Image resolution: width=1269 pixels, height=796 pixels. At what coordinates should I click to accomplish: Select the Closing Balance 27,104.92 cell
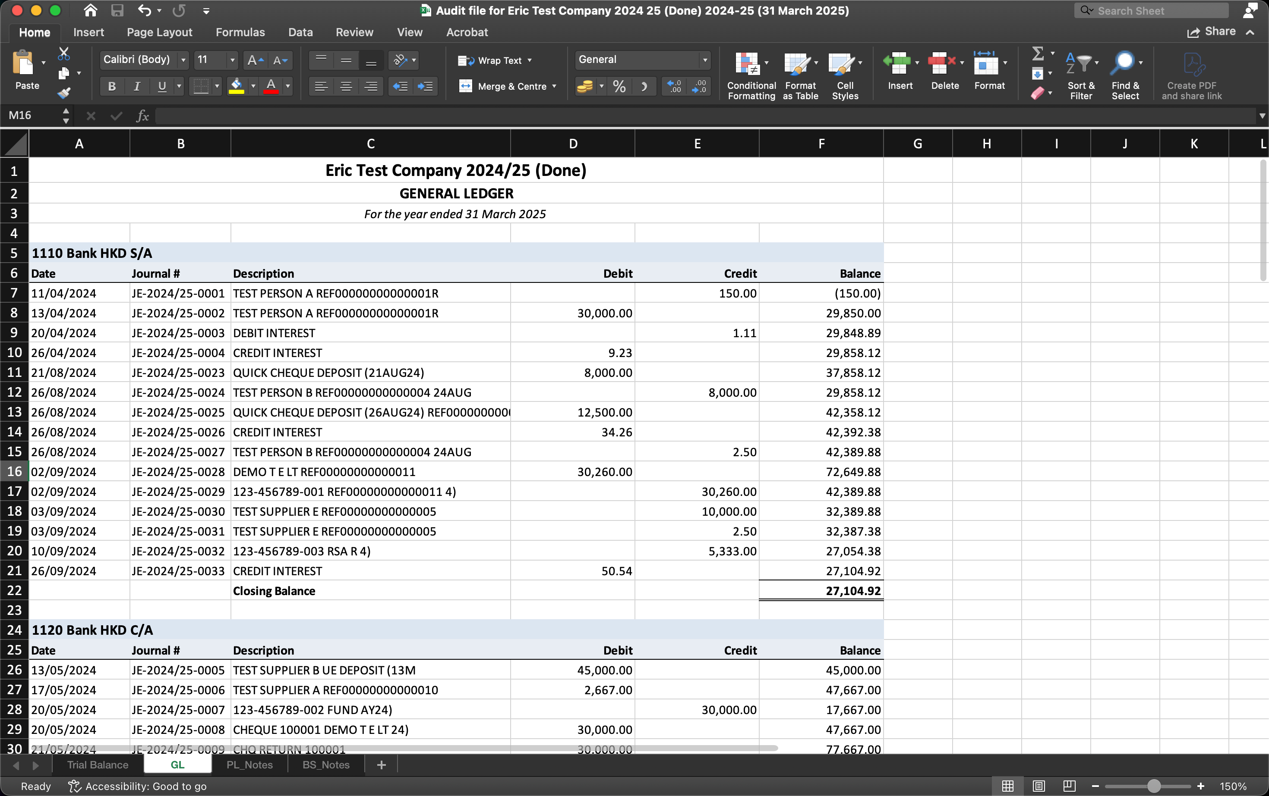click(821, 591)
